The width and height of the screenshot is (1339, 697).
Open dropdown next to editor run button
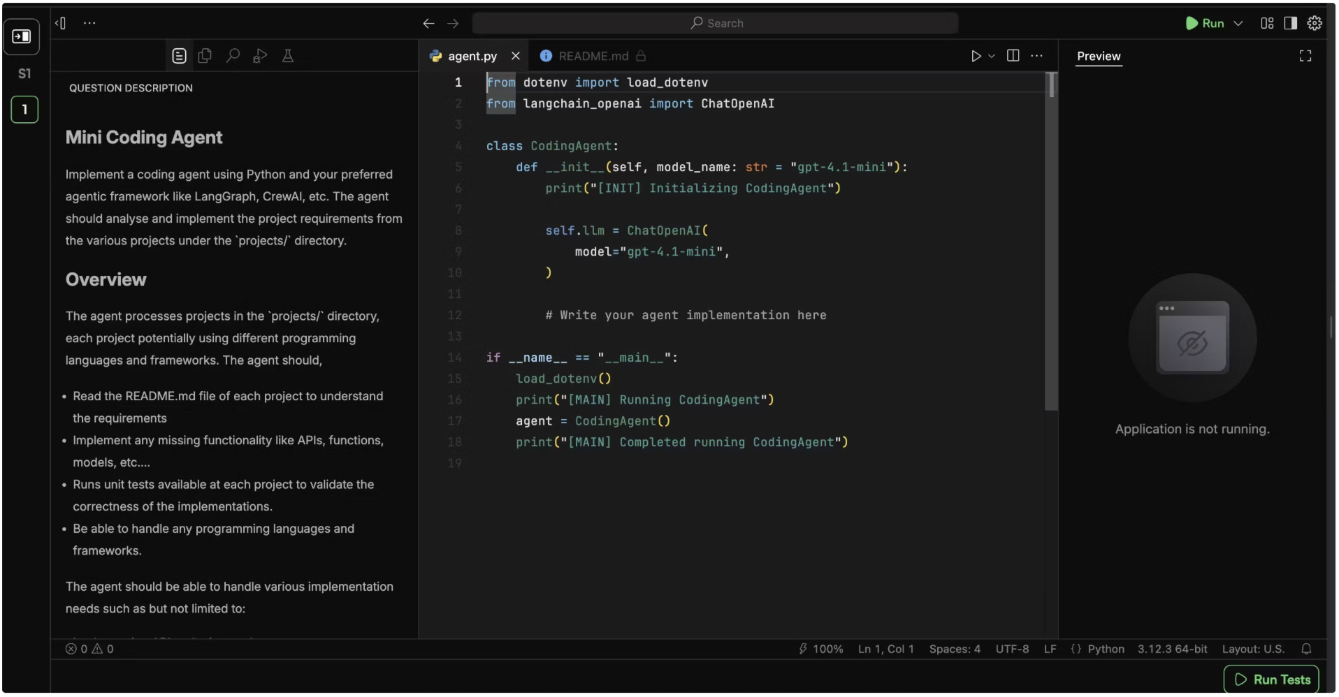[992, 56]
